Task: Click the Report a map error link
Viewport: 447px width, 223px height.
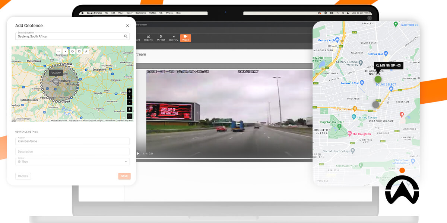Action: 125,120
